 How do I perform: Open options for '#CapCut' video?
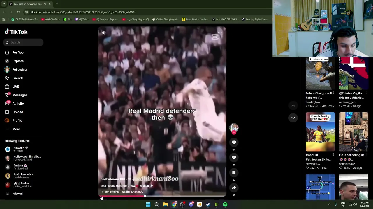(x=333, y=155)
